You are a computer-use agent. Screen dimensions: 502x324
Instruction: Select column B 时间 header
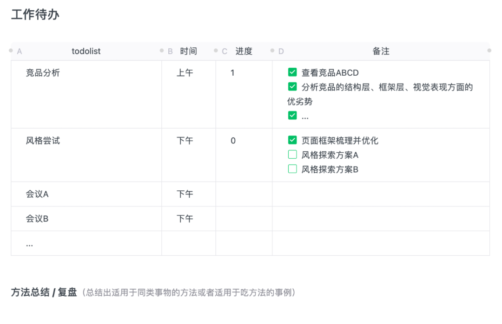pos(188,51)
